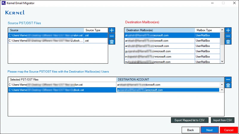
Task: Close the Kernel Email Migrator window
Action: click(x=234, y=3)
